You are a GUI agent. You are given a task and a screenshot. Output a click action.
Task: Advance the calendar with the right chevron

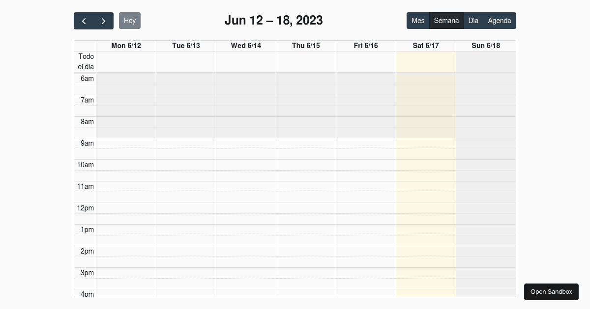click(x=103, y=21)
